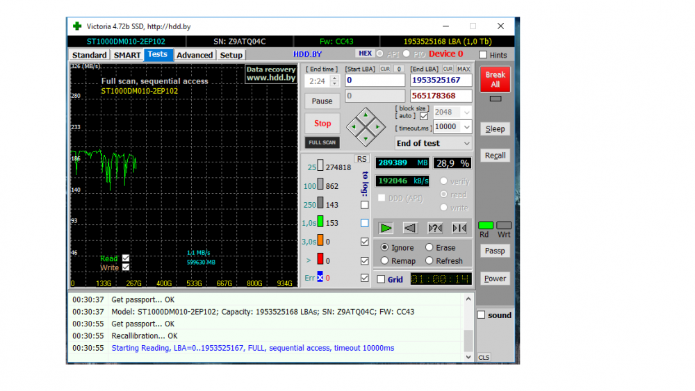The height and width of the screenshot is (391, 695).
Task: Open the Advanced tab
Action: pyautogui.click(x=195, y=55)
